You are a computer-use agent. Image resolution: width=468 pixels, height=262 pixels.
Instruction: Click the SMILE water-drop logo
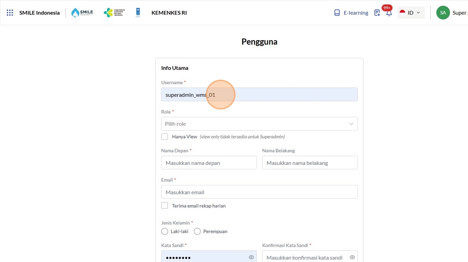pyautogui.click(x=82, y=13)
